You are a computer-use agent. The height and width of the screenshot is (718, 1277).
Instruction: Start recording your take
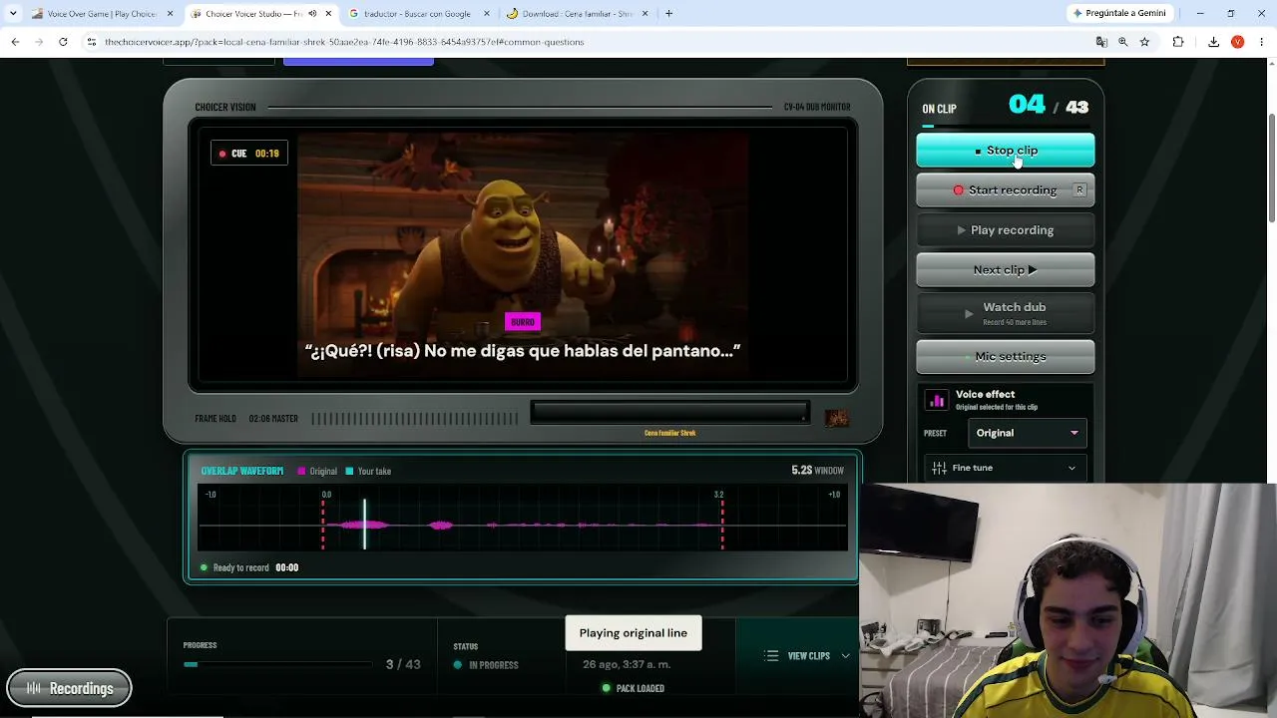pyautogui.click(x=1005, y=189)
